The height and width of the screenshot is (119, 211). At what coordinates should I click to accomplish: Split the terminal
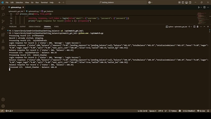(x=194, y=27)
